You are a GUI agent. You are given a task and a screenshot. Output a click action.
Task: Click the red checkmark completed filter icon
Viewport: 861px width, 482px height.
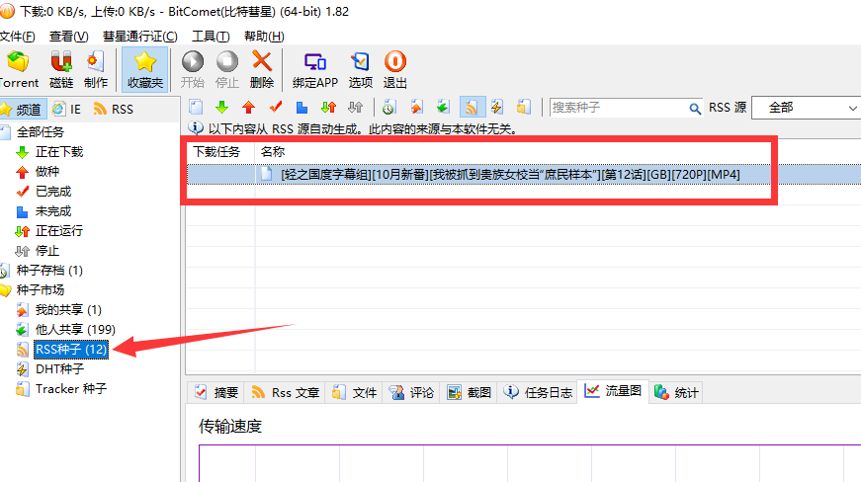(x=276, y=107)
